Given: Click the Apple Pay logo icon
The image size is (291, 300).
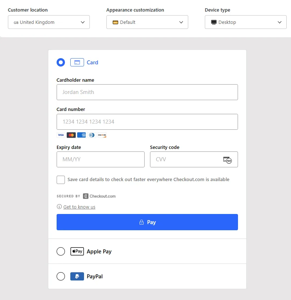Looking at the screenshot, I should [x=77, y=251].
